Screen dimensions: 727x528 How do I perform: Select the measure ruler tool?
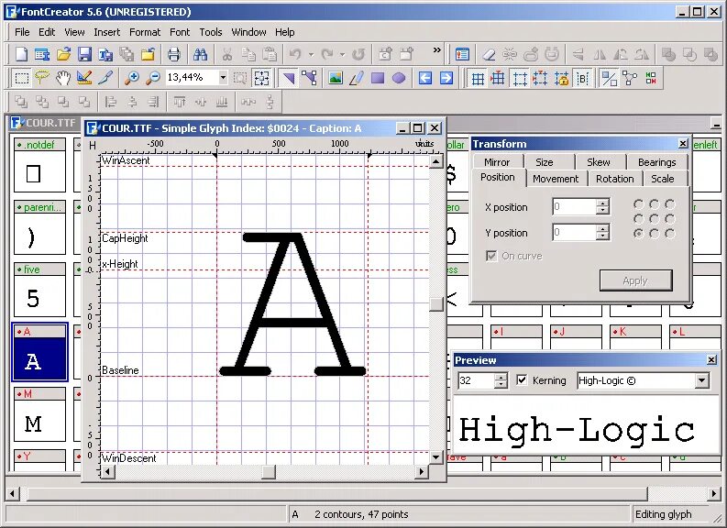click(84, 78)
